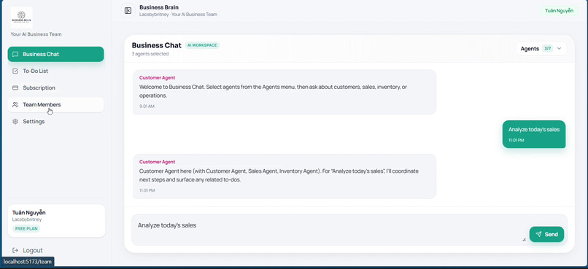The height and width of the screenshot is (269, 588).
Task: Click the 'Customer Agent here' reply text
Action: tap(279, 176)
